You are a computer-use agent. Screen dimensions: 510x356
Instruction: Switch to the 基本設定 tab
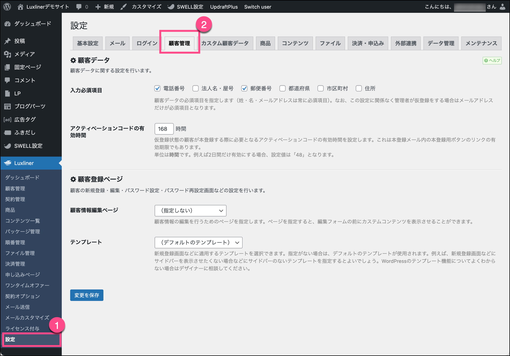point(88,43)
